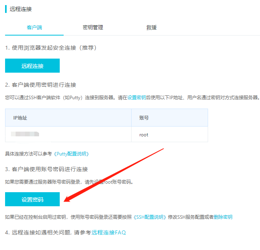Click the red arrow annotation
The width and height of the screenshot is (260, 250).
[113, 174]
